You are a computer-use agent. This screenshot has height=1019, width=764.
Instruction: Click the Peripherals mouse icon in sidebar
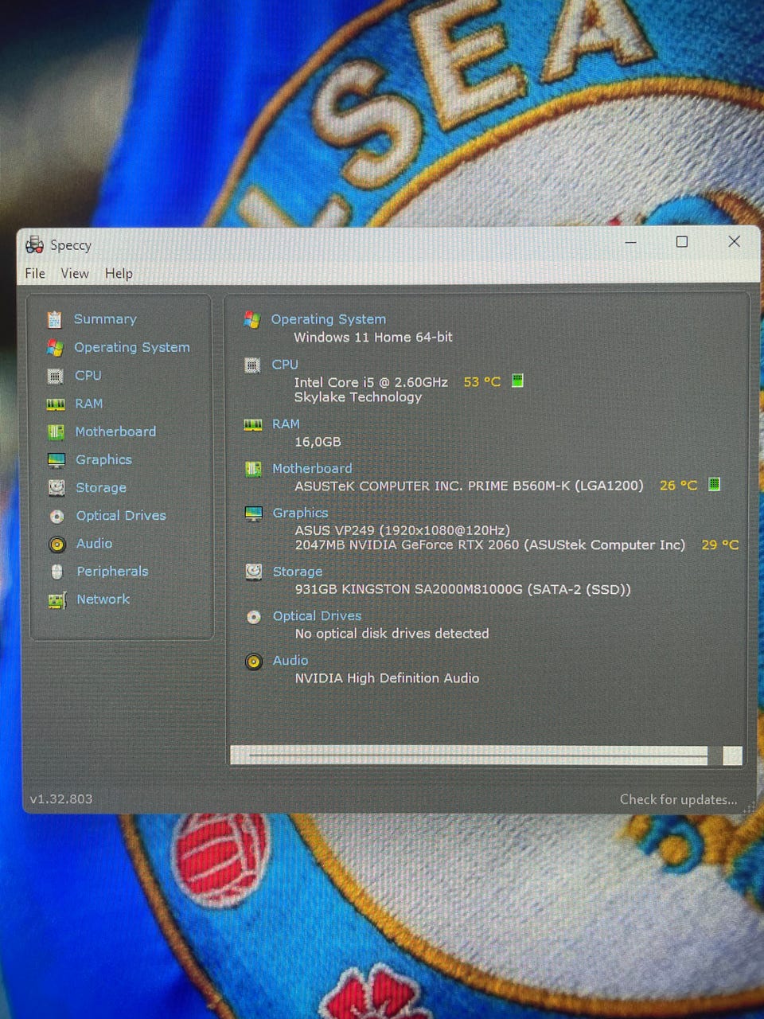tap(57, 572)
